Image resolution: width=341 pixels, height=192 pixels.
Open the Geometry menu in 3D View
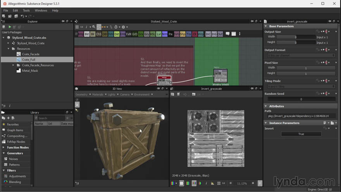[83, 95]
